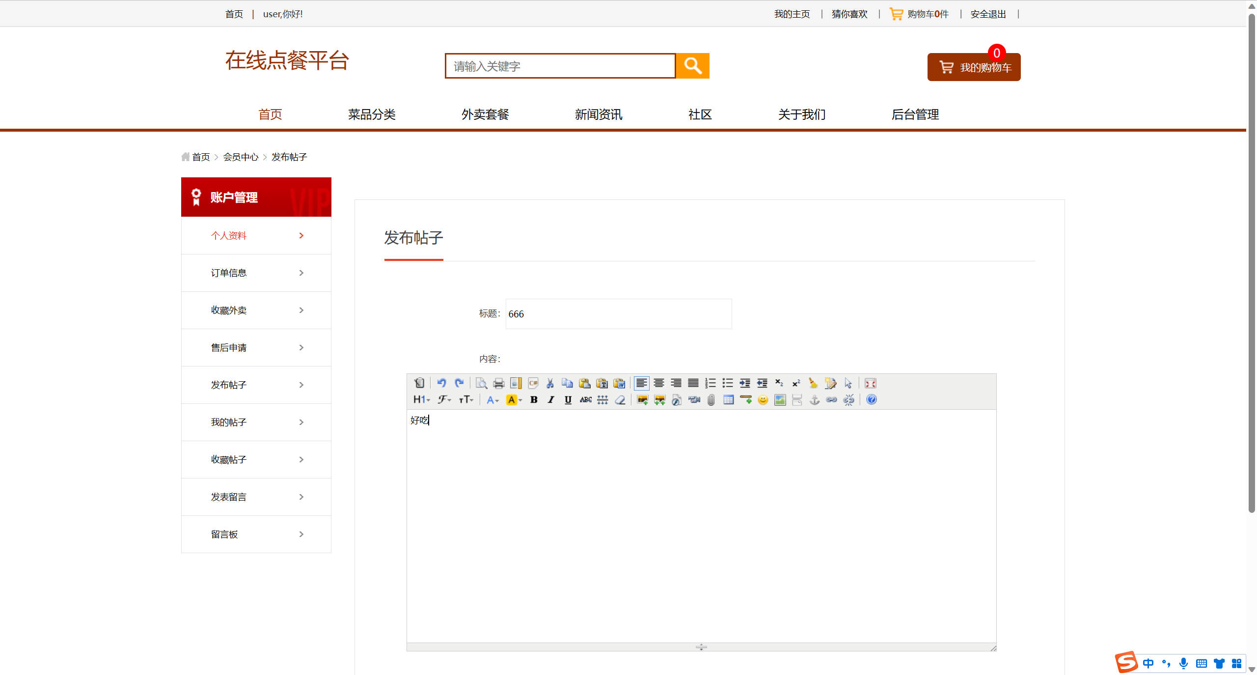Click the yellow highlight color swatch
This screenshot has height=675, width=1257.
(x=512, y=400)
